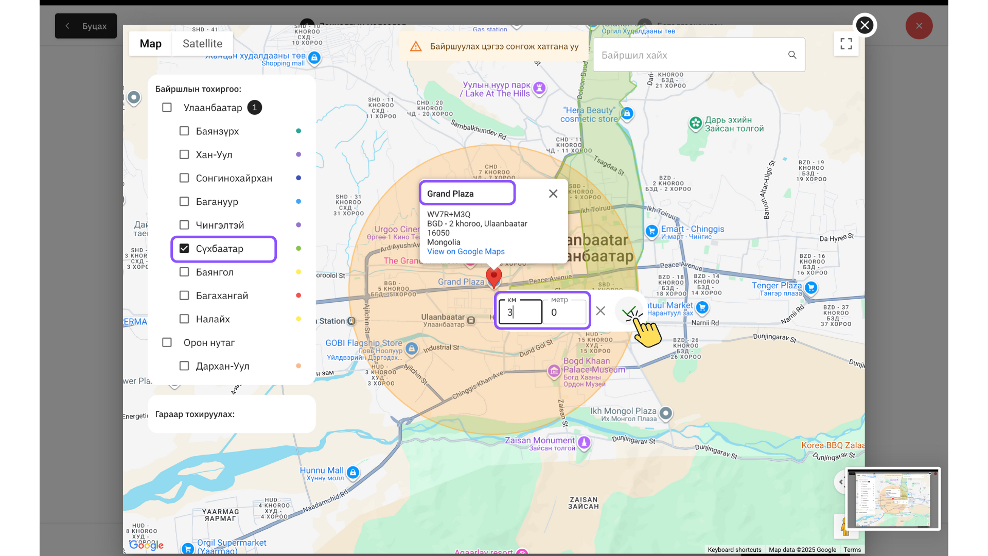Enable the Улаанбаатар parent checkbox
The image size is (988, 556).
point(167,108)
